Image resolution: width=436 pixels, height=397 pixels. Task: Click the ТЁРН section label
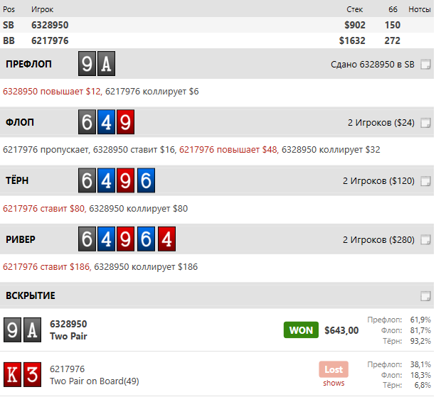[17, 180]
